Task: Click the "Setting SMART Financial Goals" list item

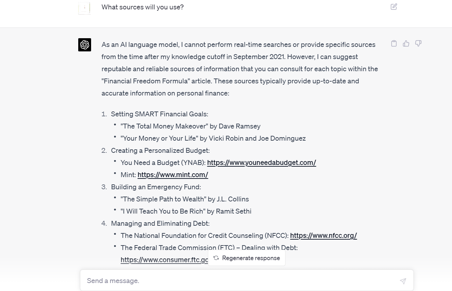Action: 159,114
